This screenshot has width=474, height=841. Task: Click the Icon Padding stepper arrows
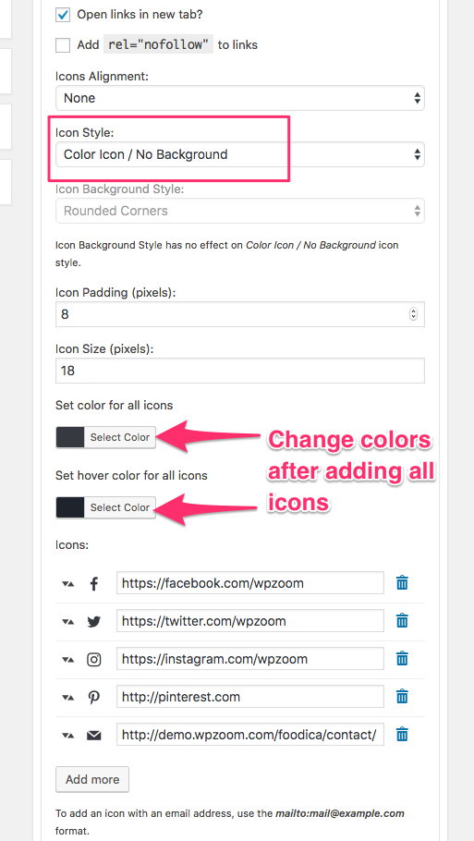pyautogui.click(x=413, y=314)
